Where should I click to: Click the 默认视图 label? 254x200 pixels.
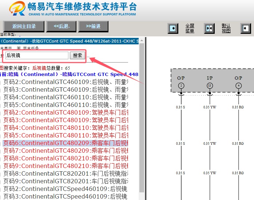coord(226,28)
